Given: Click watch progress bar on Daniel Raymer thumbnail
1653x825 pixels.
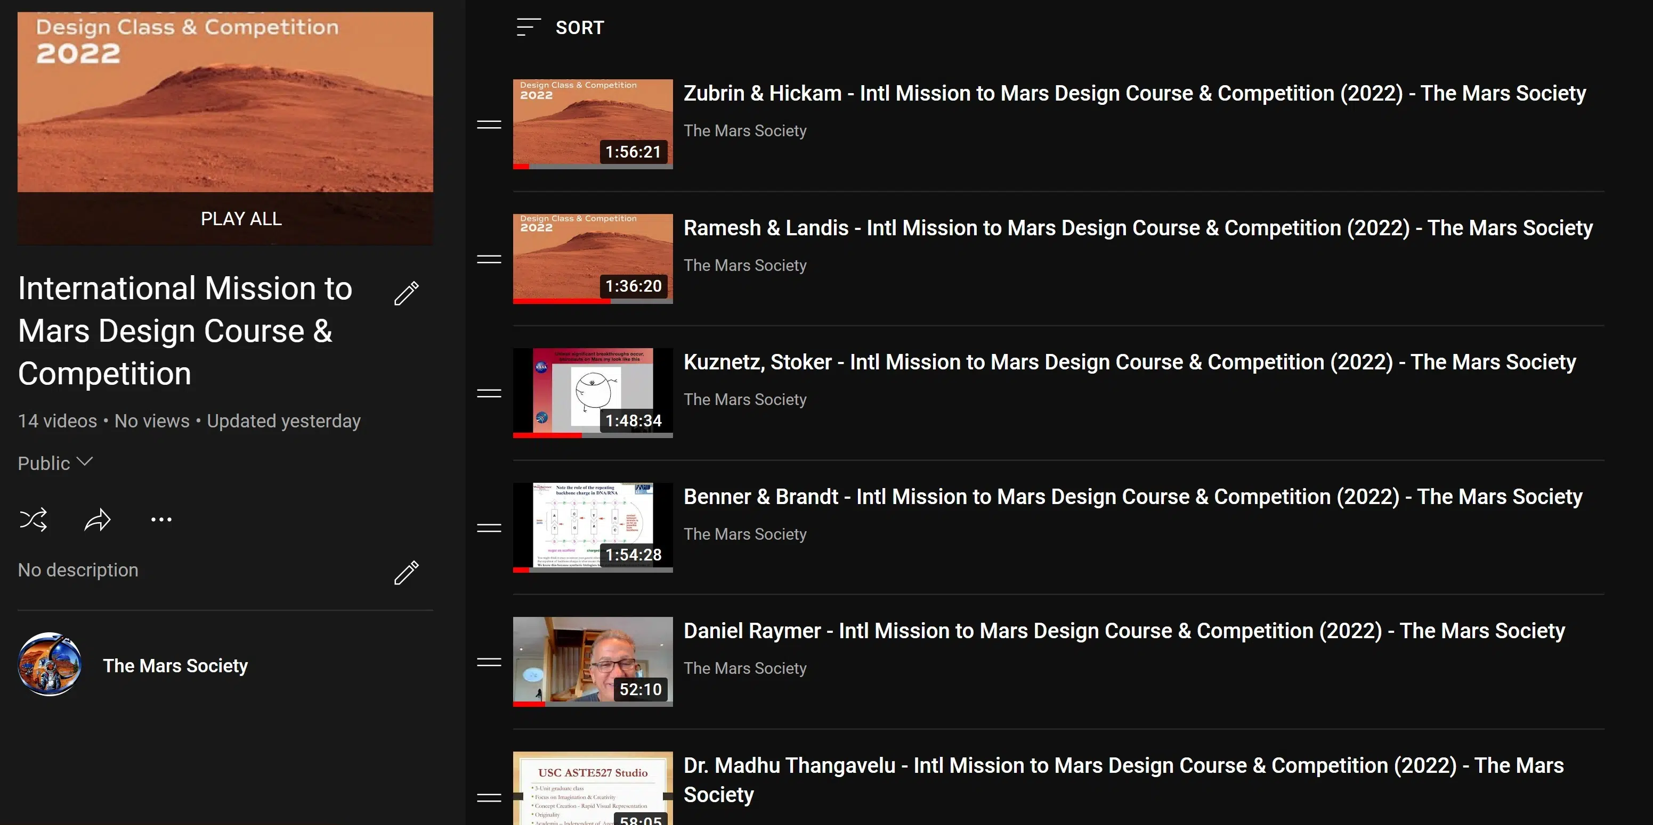Looking at the screenshot, I should [593, 704].
